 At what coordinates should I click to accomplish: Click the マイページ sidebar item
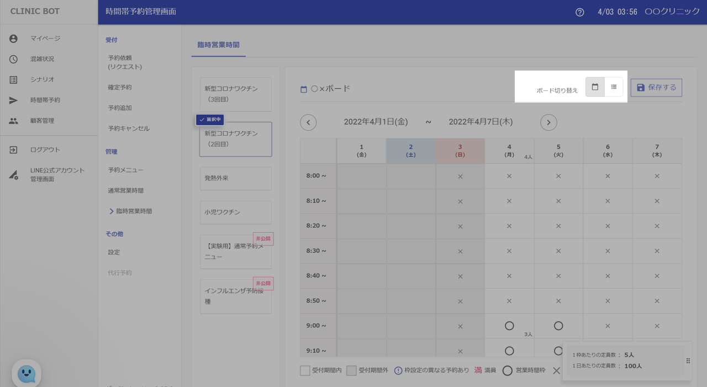click(x=45, y=39)
